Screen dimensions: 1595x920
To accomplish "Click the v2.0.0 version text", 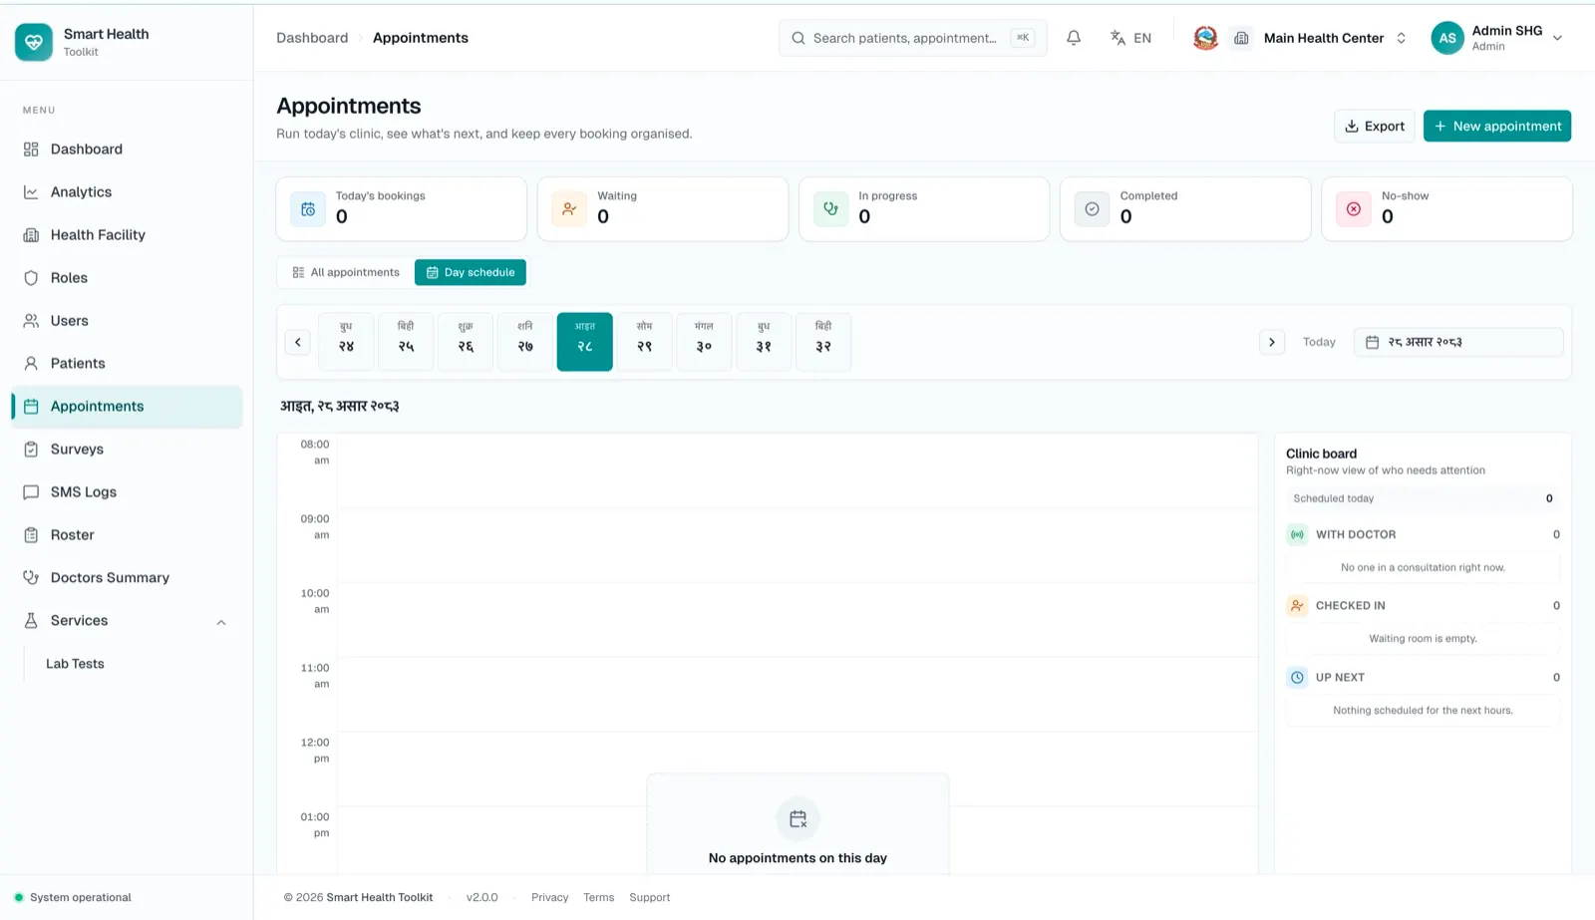I will [481, 898].
